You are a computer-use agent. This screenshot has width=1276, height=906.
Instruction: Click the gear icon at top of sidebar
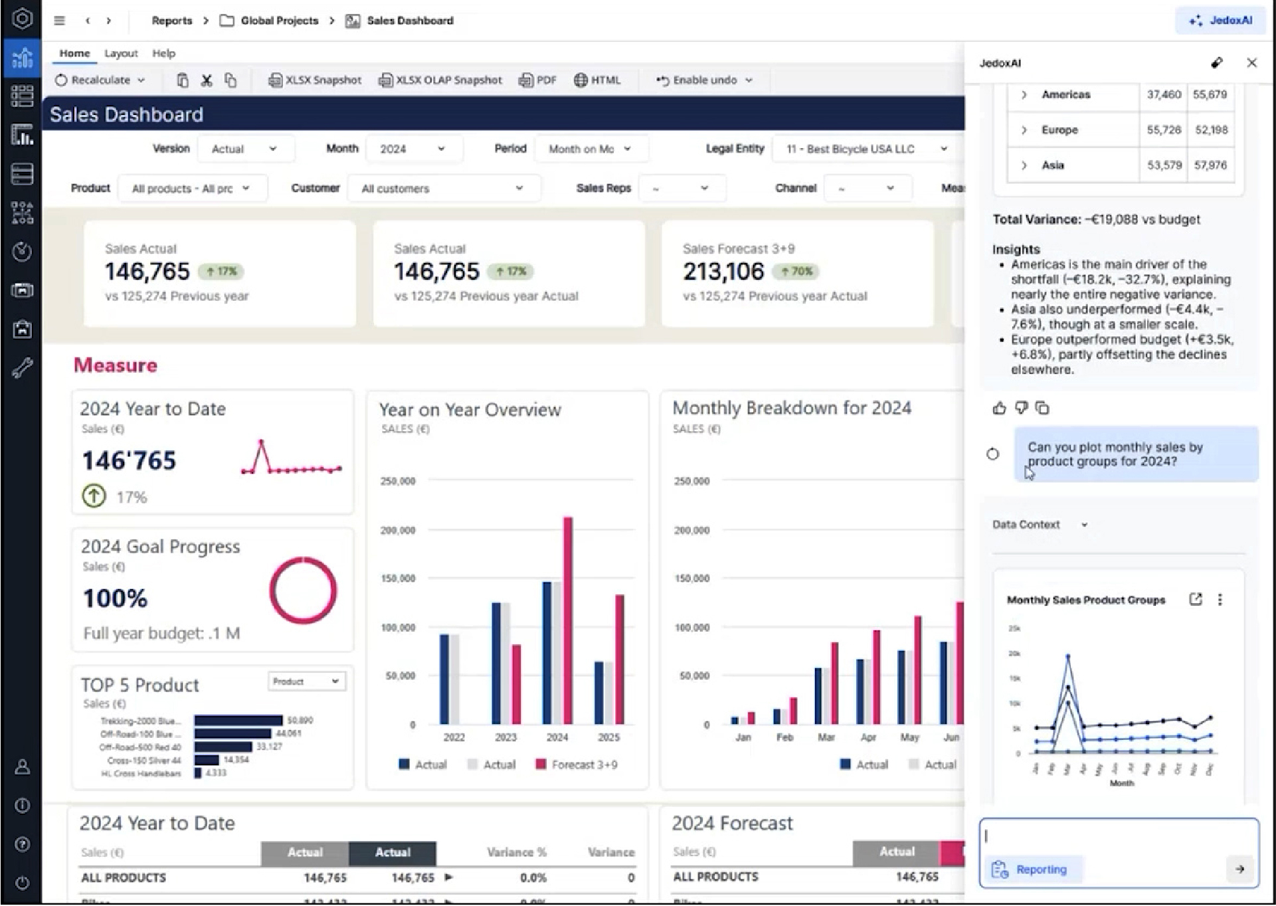23,19
